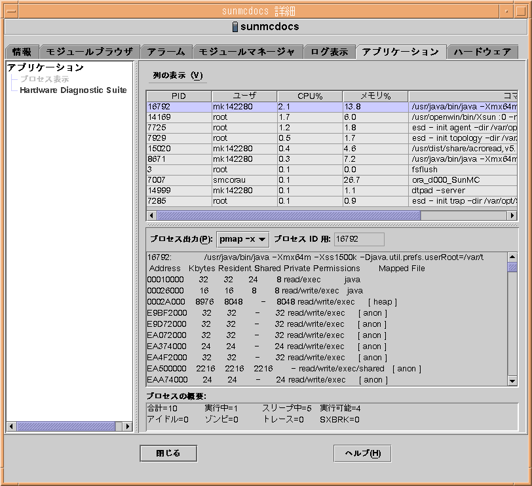Click the SXBRK=0 summary value

click(x=339, y=420)
